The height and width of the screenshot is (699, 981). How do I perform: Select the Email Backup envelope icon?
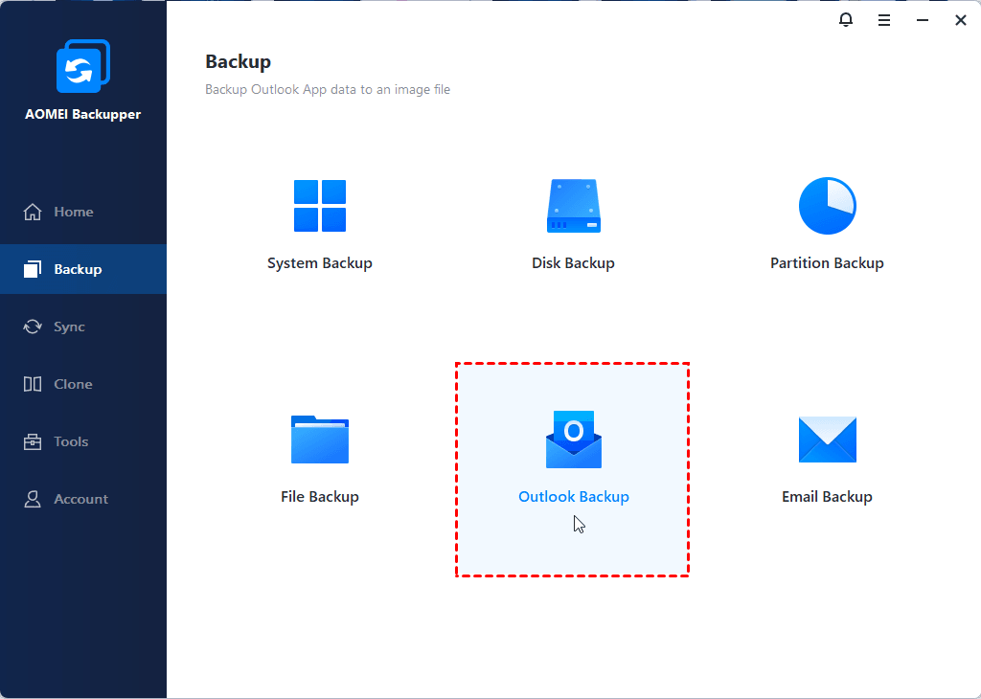click(827, 440)
